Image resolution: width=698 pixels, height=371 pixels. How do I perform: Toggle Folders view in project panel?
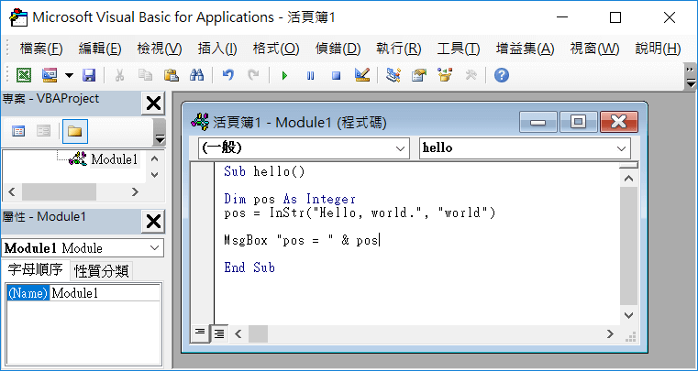click(75, 132)
